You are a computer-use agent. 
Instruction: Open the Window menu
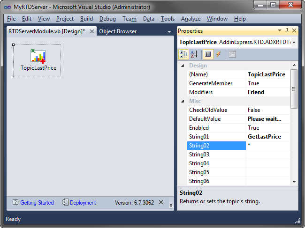coord(217,19)
